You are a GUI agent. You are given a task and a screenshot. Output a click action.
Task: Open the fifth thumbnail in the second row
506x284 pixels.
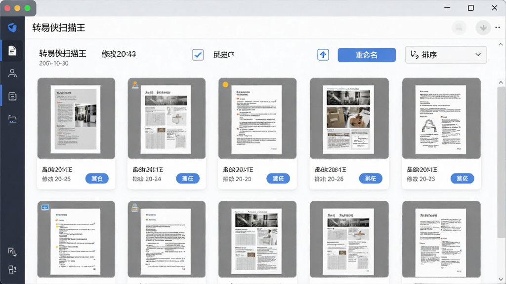point(441,239)
